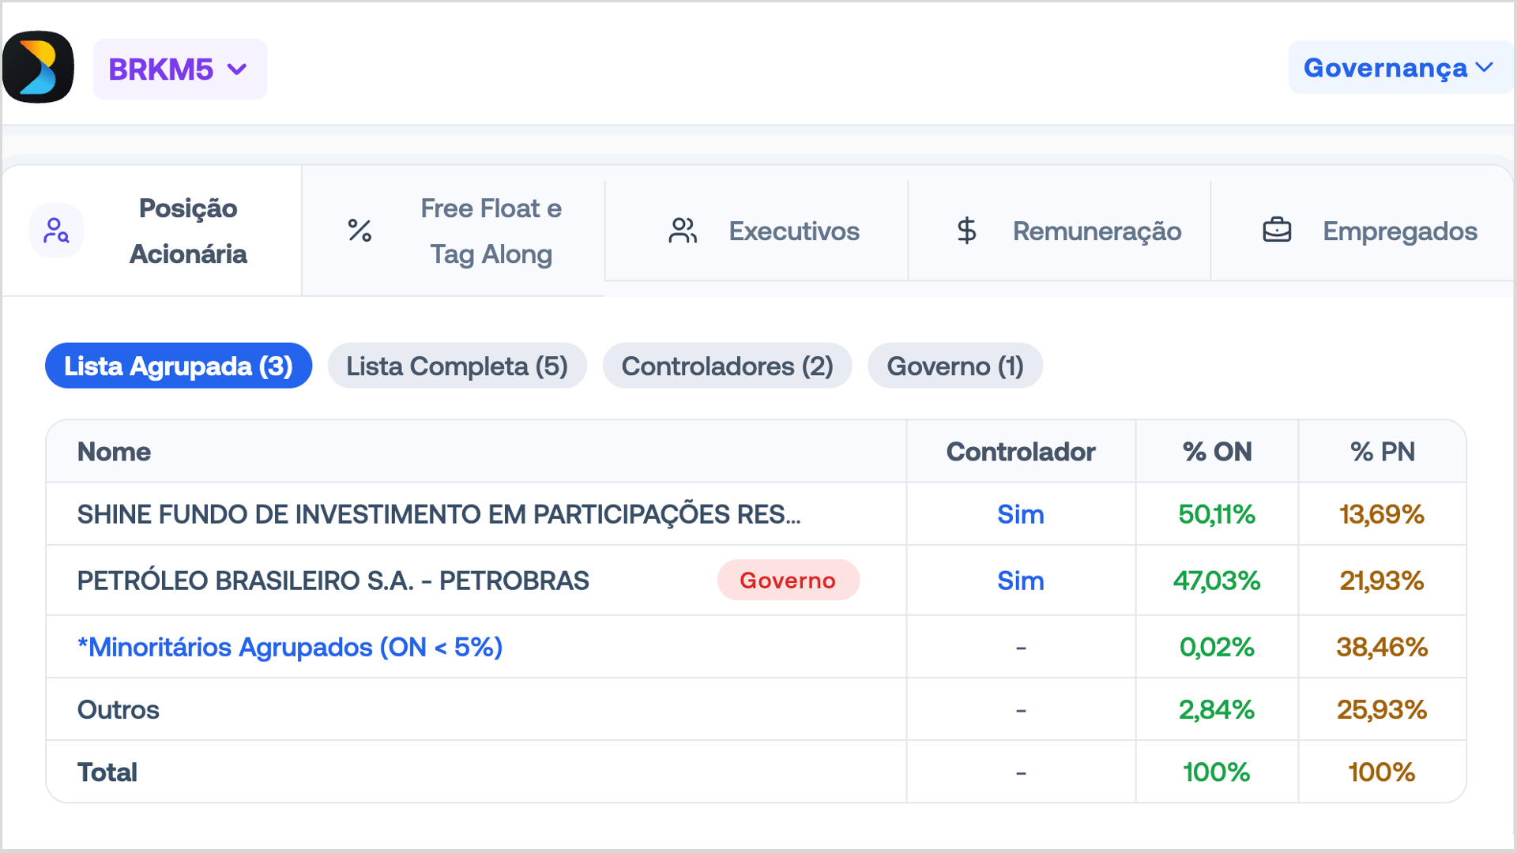
Task: Click the percent icon for Free Float
Action: tap(359, 231)
